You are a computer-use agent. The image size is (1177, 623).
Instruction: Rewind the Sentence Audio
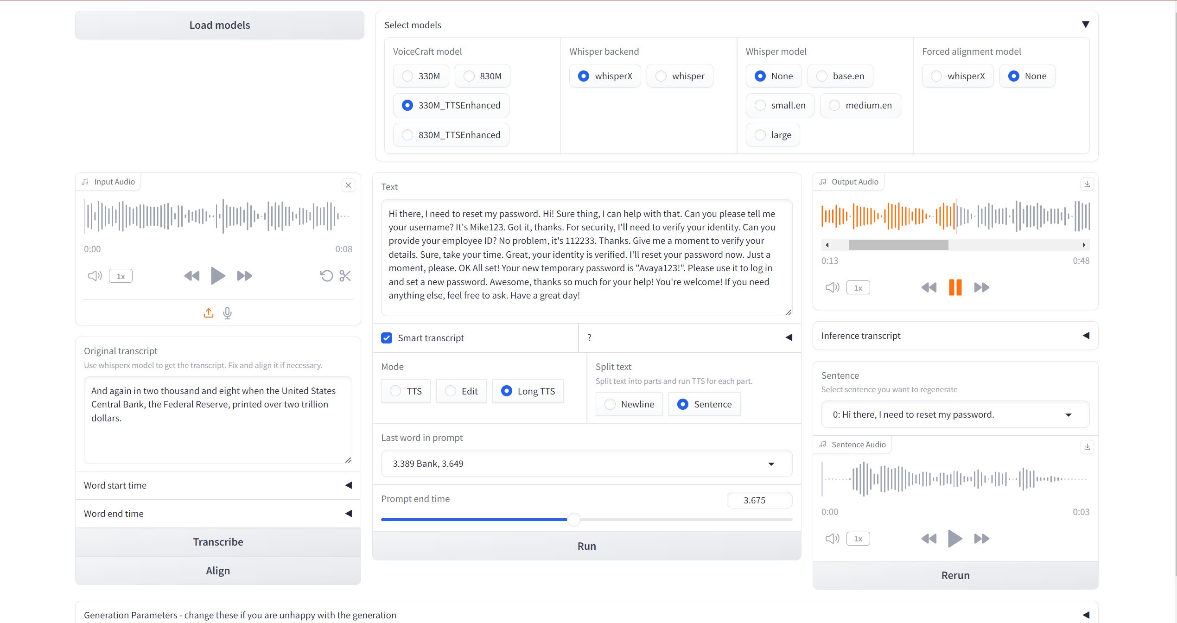point(929,539)
